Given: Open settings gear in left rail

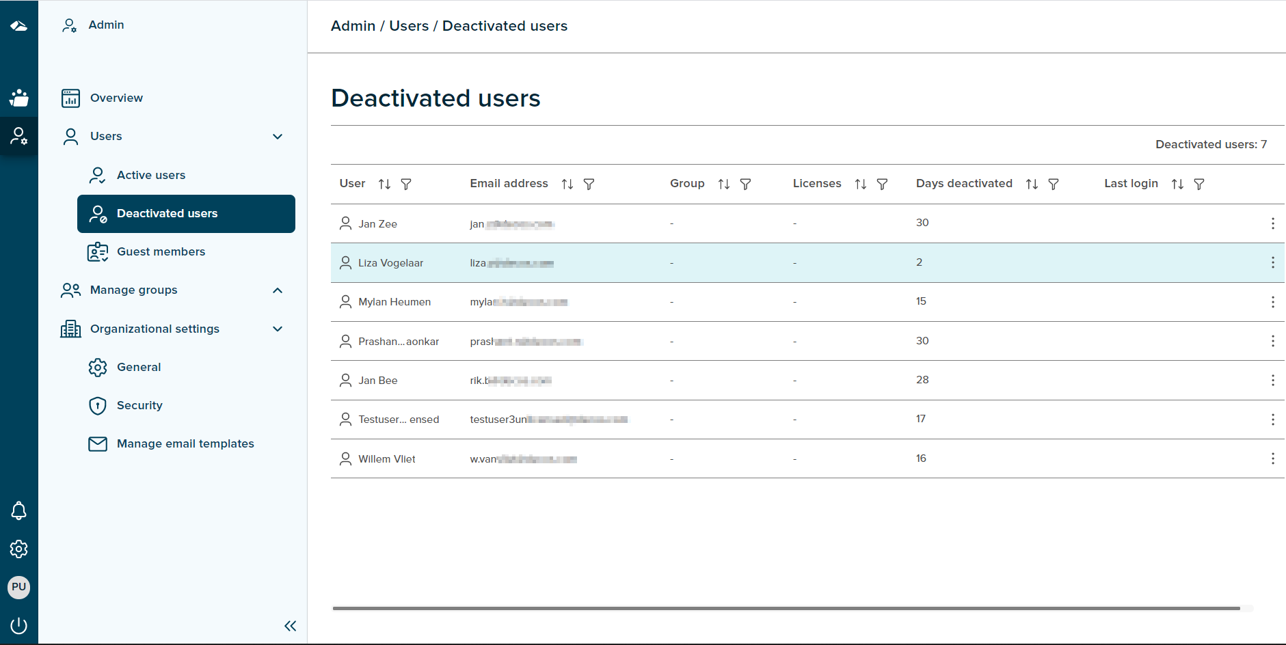Looking at the screenshot, I should coord(18,549).
